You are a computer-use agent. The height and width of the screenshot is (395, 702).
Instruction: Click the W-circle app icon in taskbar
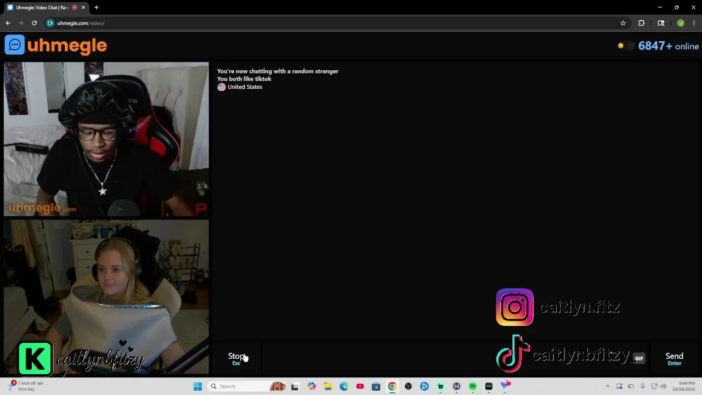point(456,386)
